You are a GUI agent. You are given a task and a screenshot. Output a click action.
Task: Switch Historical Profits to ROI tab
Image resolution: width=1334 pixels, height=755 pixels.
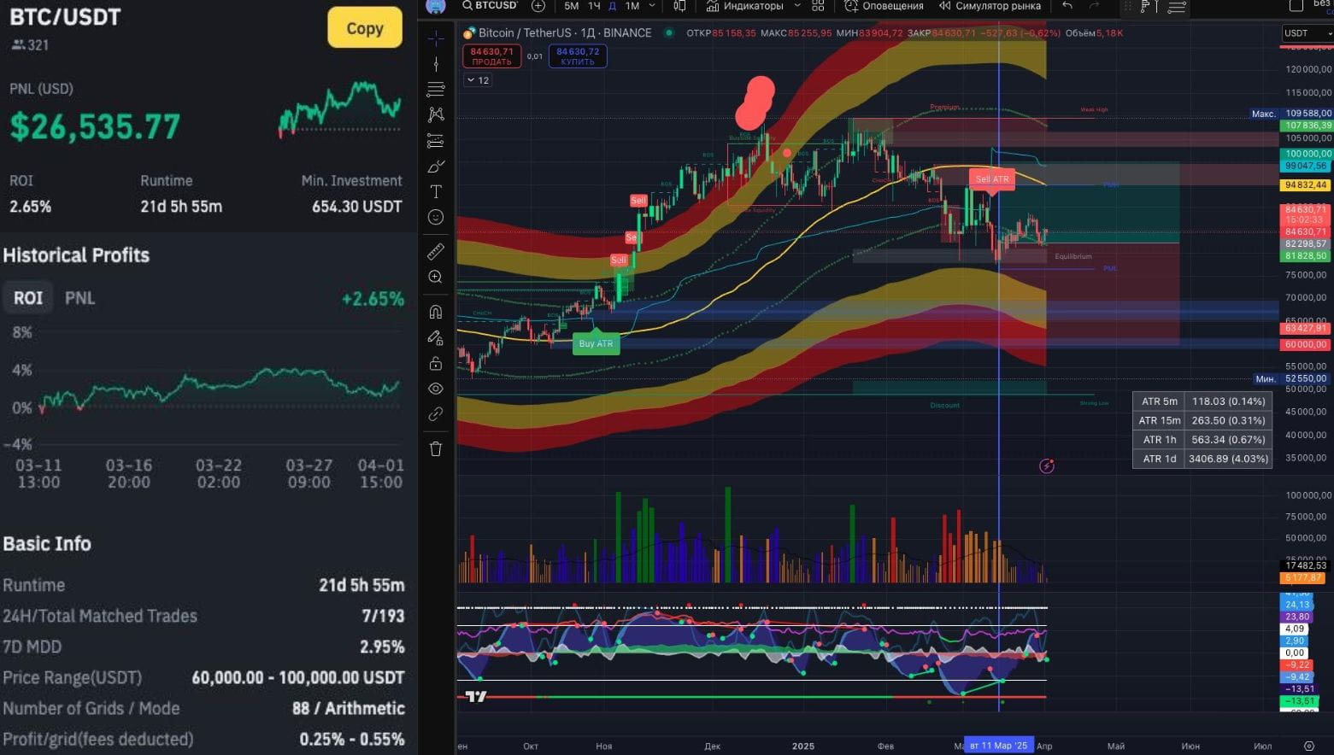(x=28, y=298)
